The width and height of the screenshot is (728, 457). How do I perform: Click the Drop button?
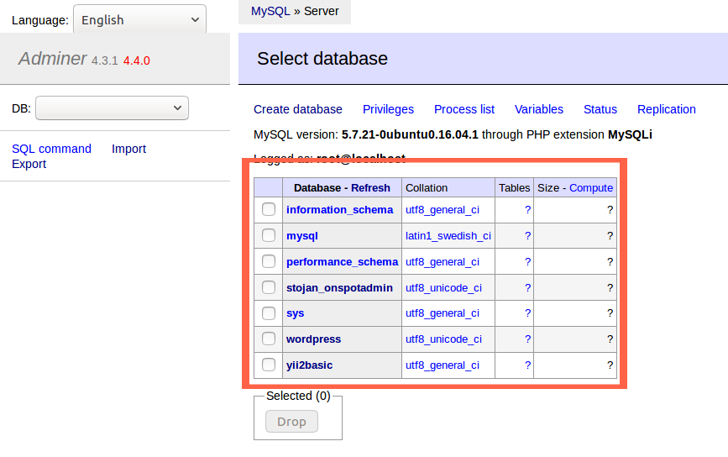coord(291,421)
